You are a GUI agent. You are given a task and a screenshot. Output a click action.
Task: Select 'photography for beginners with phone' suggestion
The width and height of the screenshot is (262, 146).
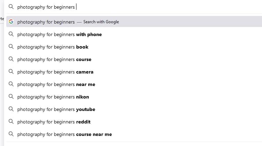tap(134, 34)
